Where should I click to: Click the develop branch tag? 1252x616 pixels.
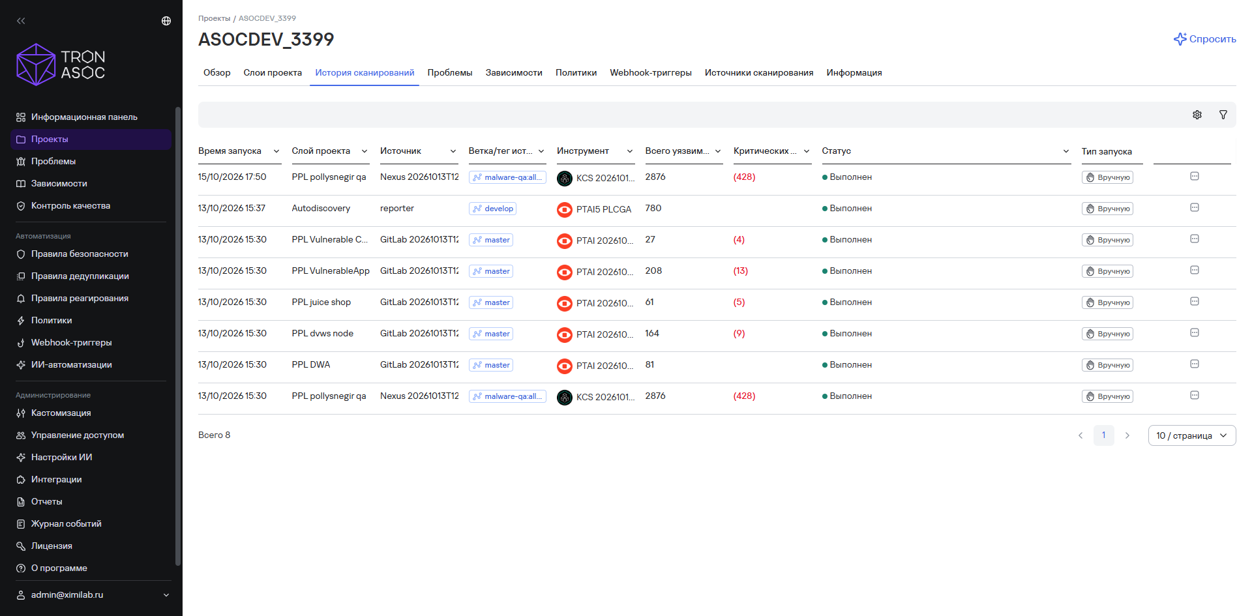(x=493, y=209)
